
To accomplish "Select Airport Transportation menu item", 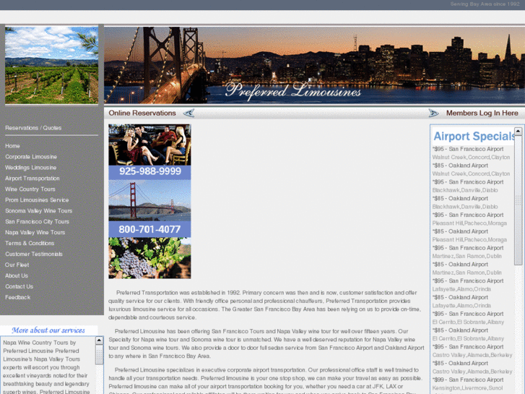I will 32,179.
